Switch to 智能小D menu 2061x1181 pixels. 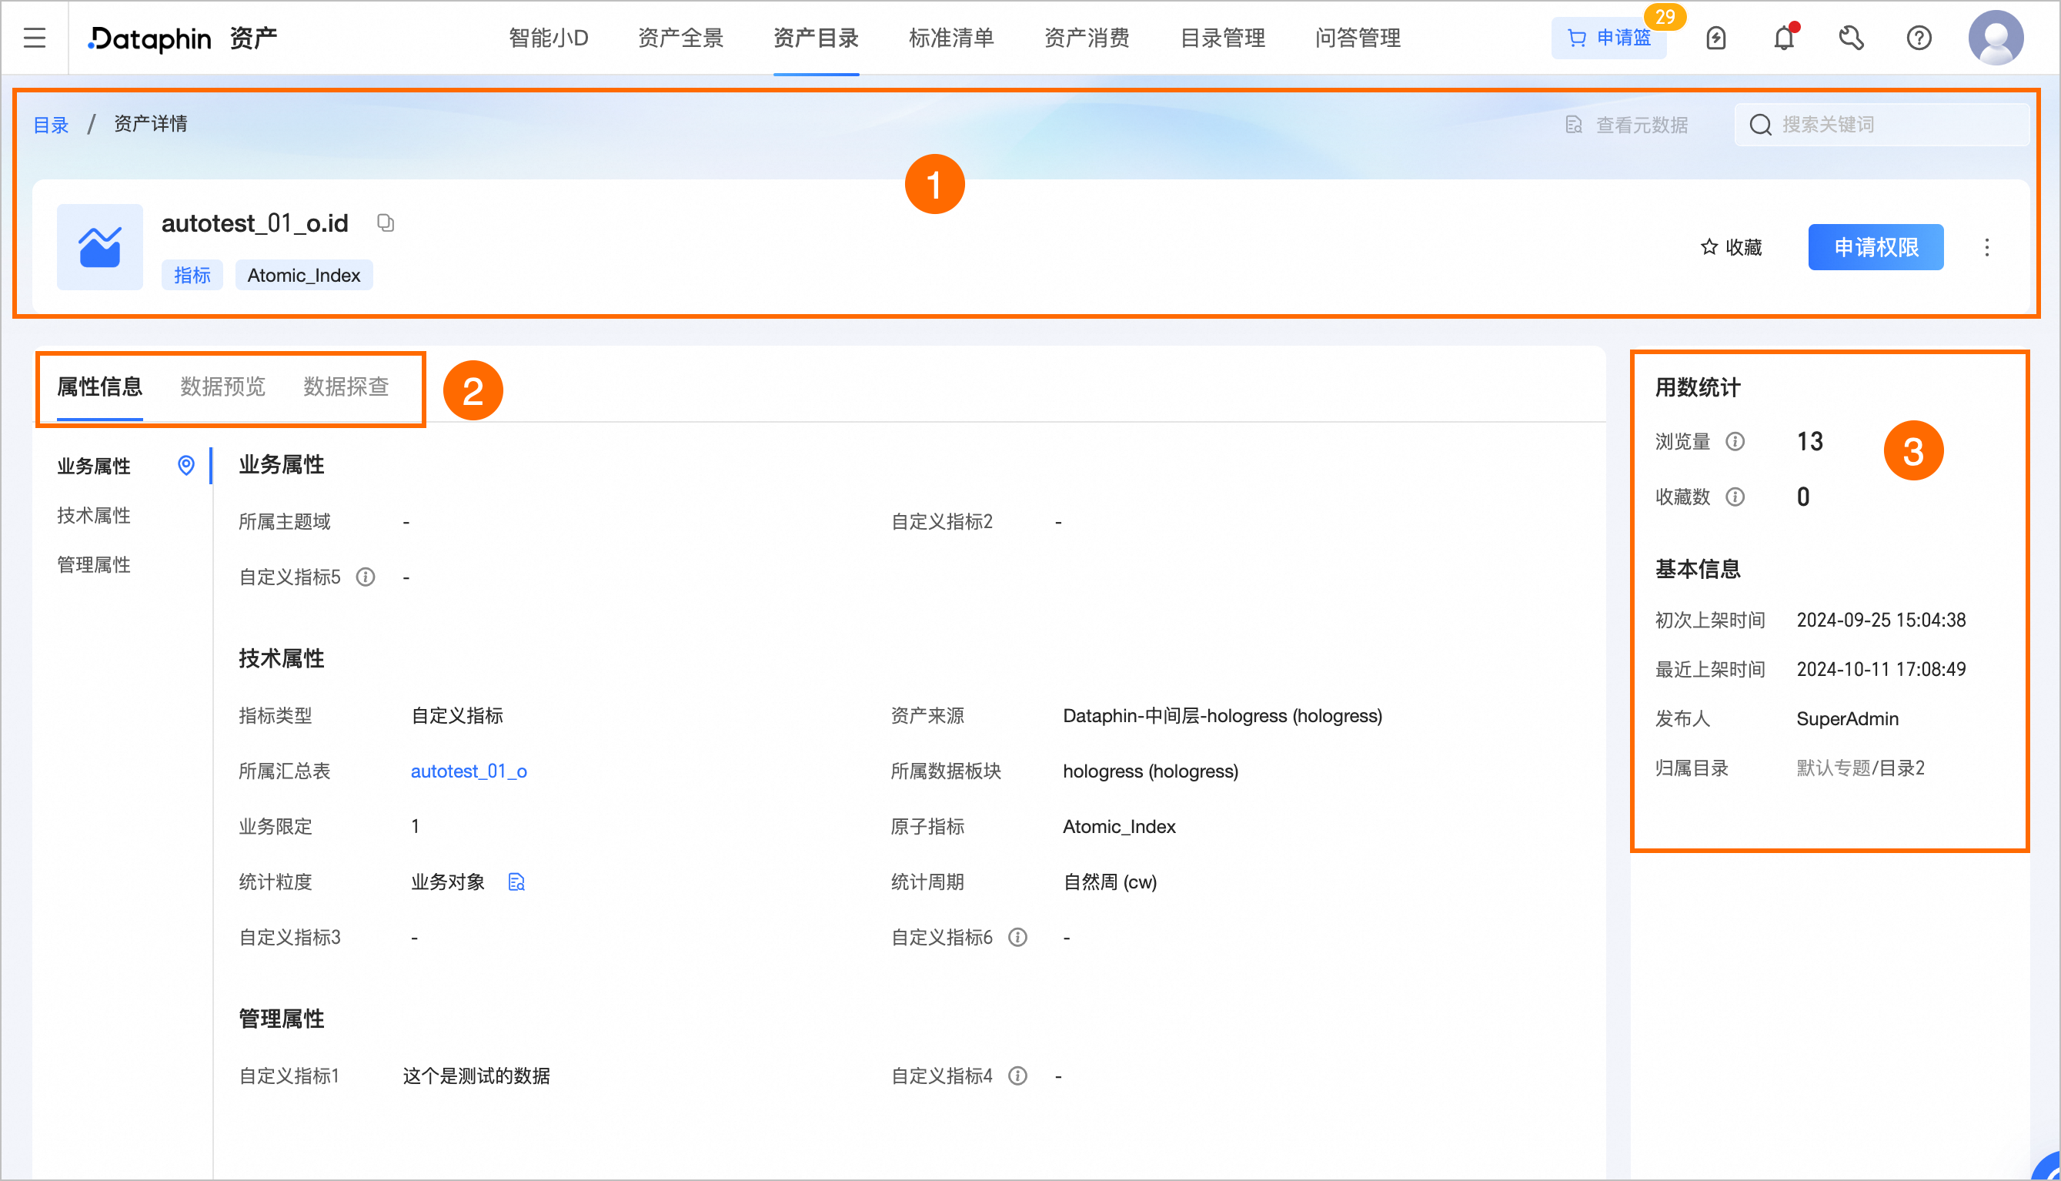point(548,38)
